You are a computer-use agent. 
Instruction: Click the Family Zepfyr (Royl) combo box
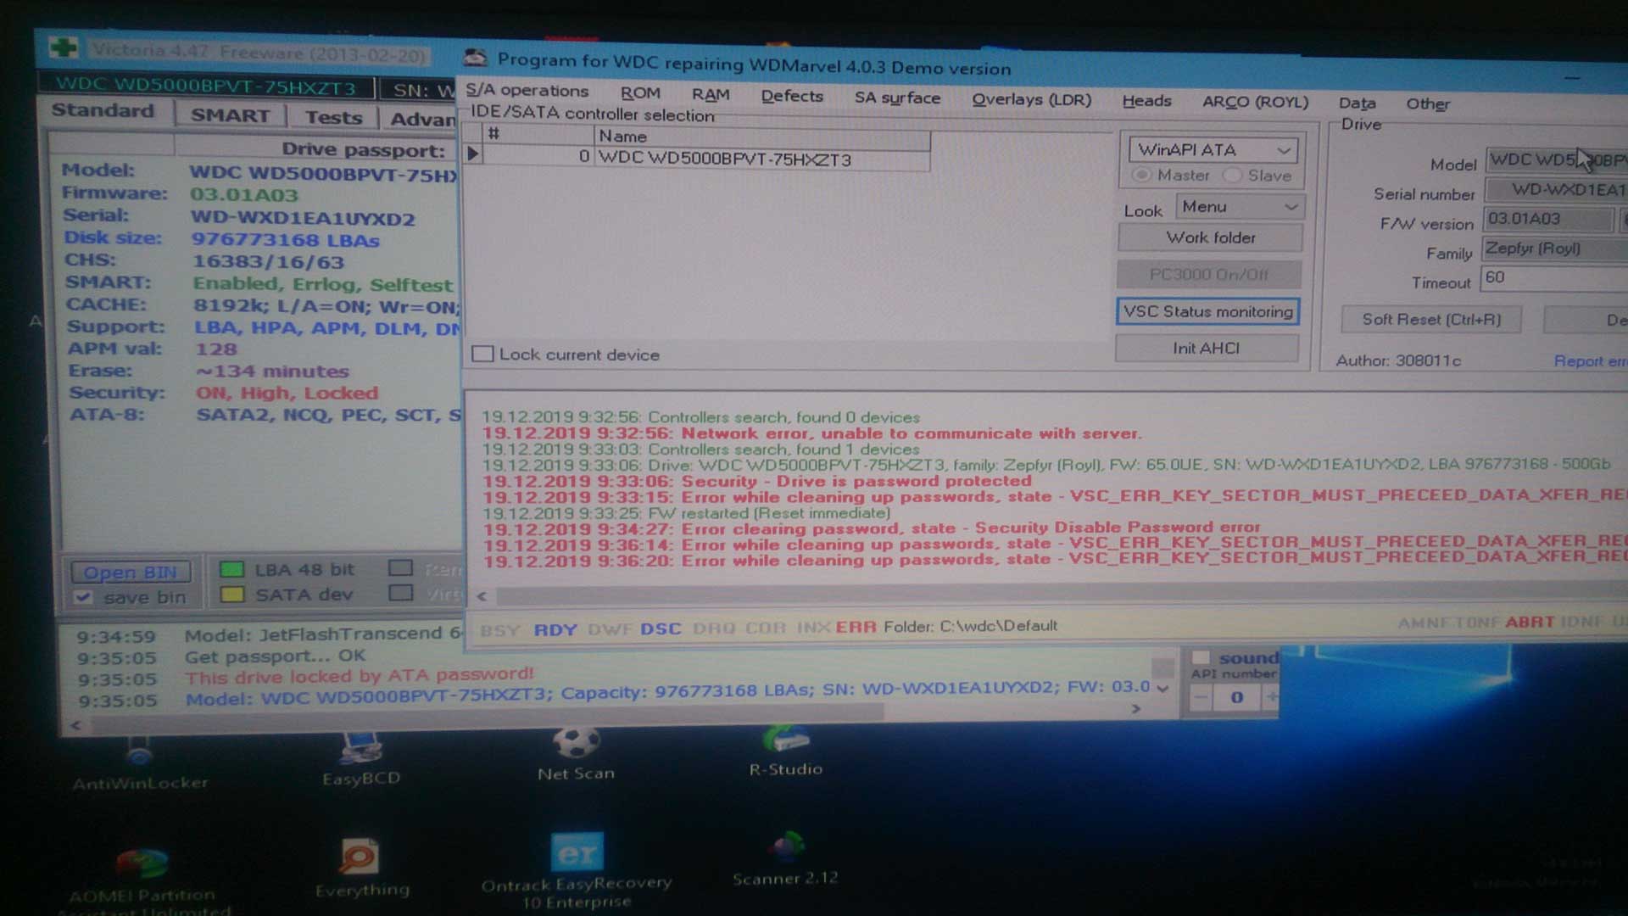click(x=1554, y=249)
